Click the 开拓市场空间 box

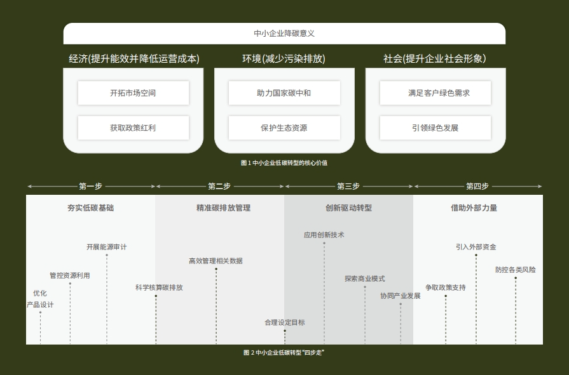(133, 93)
